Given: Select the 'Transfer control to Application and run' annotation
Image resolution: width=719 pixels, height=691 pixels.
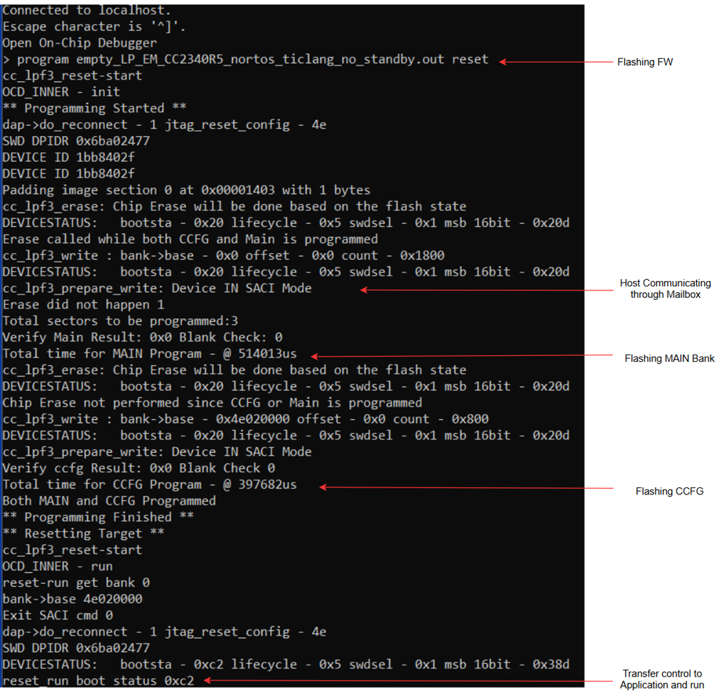Looking at the screenshot, I should click(x=664, y=680).
